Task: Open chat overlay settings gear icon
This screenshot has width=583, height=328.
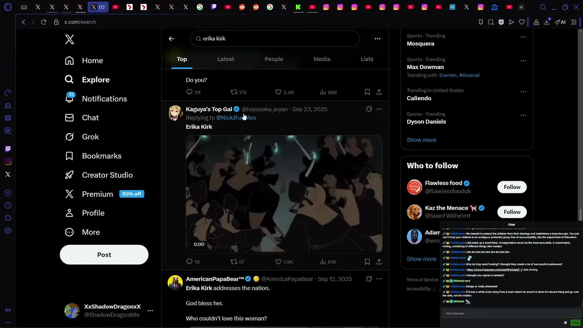Action: pyautogui.click(x=566, y=323)
